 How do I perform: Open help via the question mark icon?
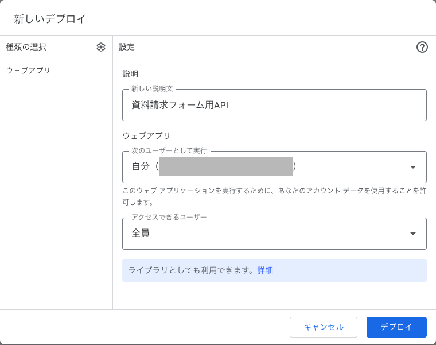(x=422, y=47)
